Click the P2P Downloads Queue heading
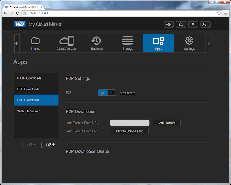231x185 pixels. (87, 151)
